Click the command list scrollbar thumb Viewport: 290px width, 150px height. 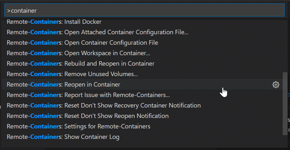[285, 103]
